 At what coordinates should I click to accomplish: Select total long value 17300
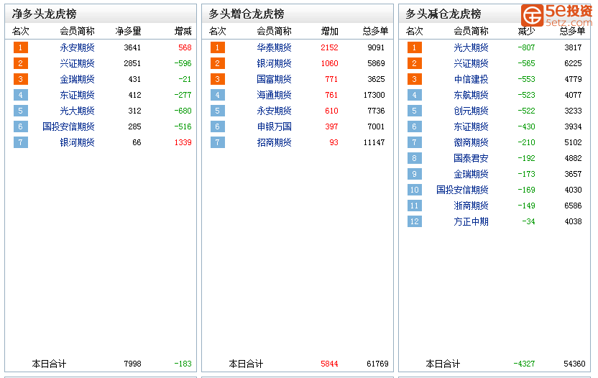(374, 95)
